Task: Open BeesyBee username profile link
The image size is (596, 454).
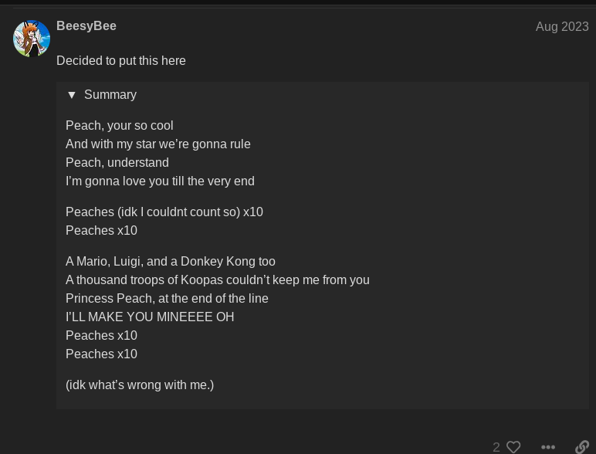Action: 86,25
